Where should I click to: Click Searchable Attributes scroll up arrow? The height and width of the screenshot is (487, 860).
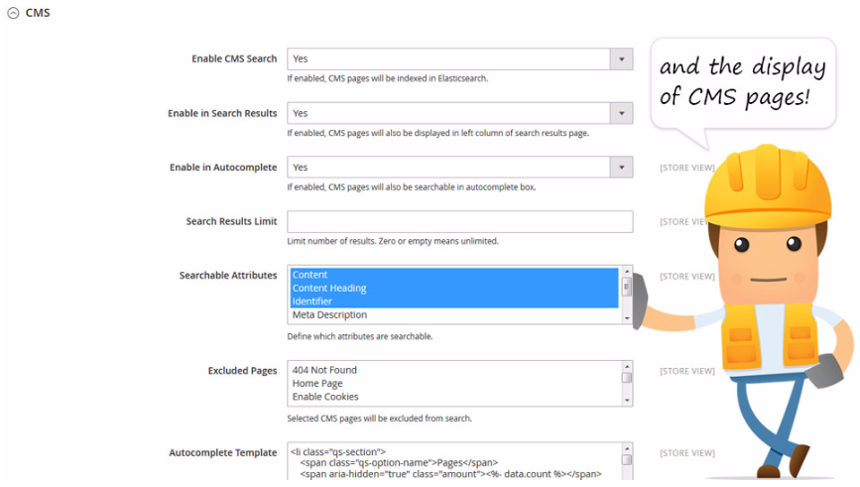tap(627, 272)
